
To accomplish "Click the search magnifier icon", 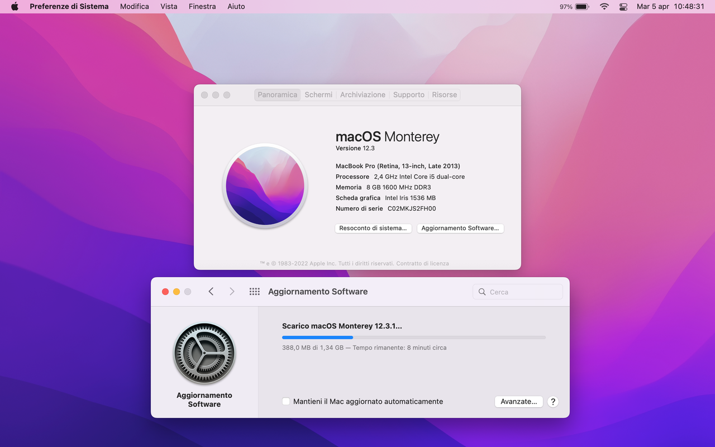I will (482, 292).
